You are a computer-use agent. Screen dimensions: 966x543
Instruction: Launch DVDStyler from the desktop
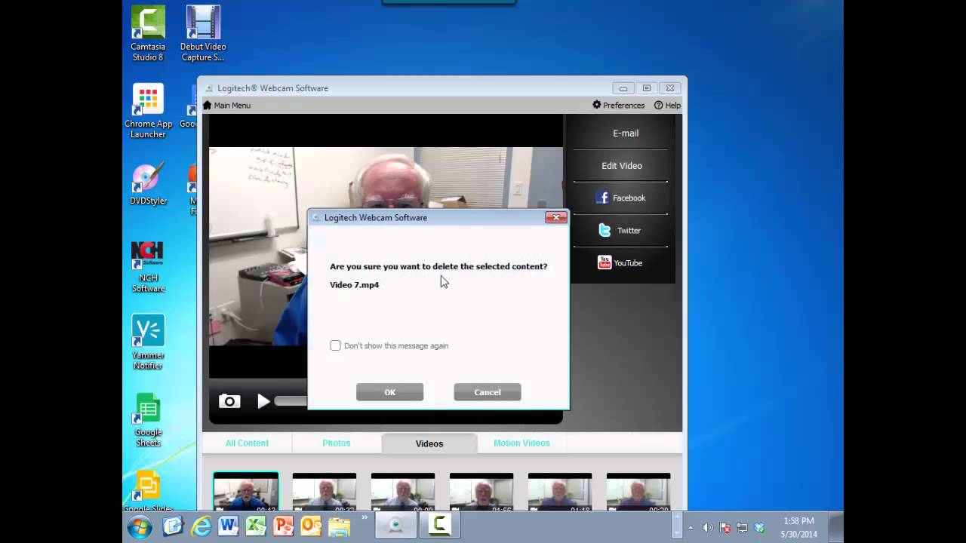tap(148, 185)
